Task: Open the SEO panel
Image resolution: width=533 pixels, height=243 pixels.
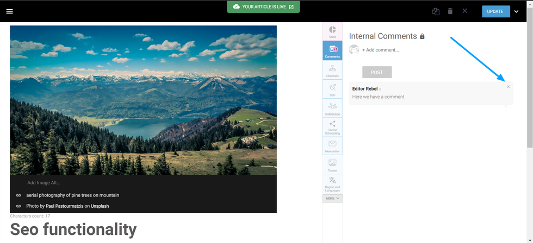Action: tap(332, 89)
